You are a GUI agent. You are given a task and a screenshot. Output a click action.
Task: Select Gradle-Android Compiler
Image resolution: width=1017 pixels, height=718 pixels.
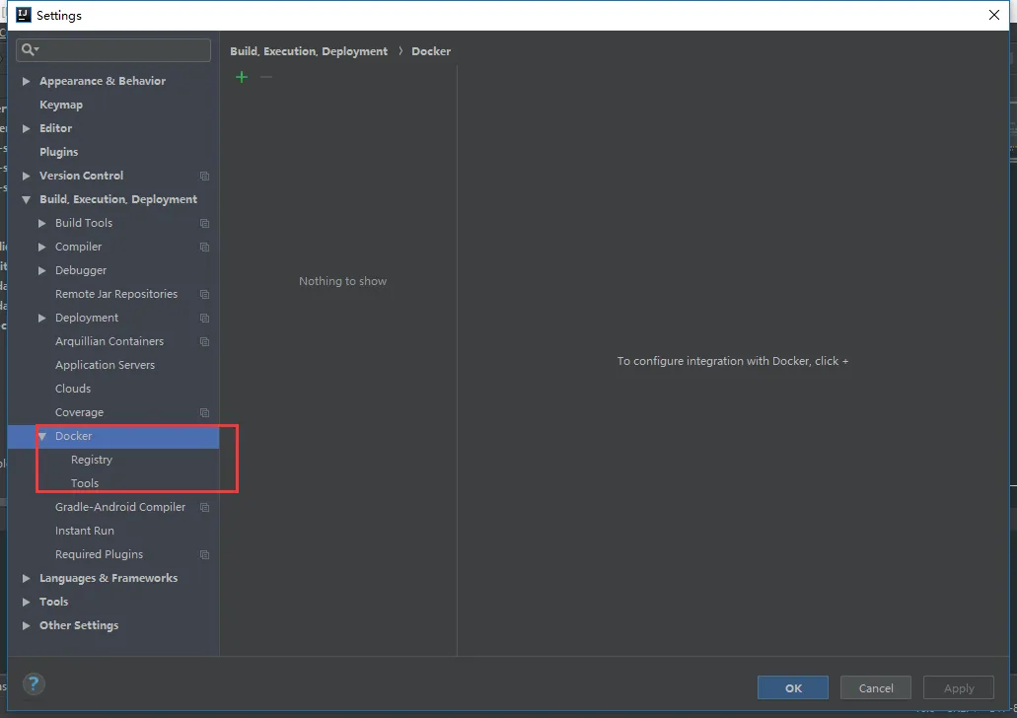120,507
